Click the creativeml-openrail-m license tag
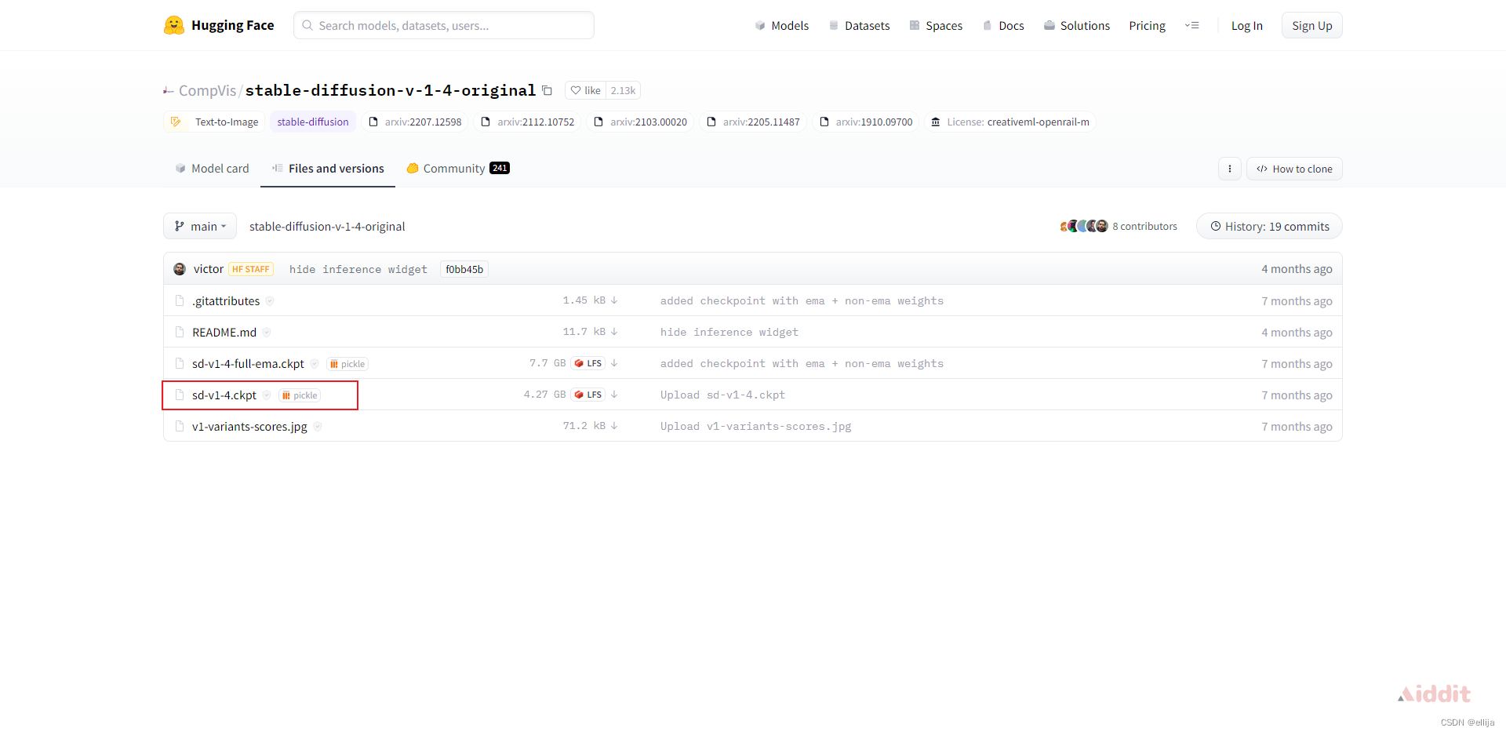The image size is (1506, 735). click(x=1010, y=122)
